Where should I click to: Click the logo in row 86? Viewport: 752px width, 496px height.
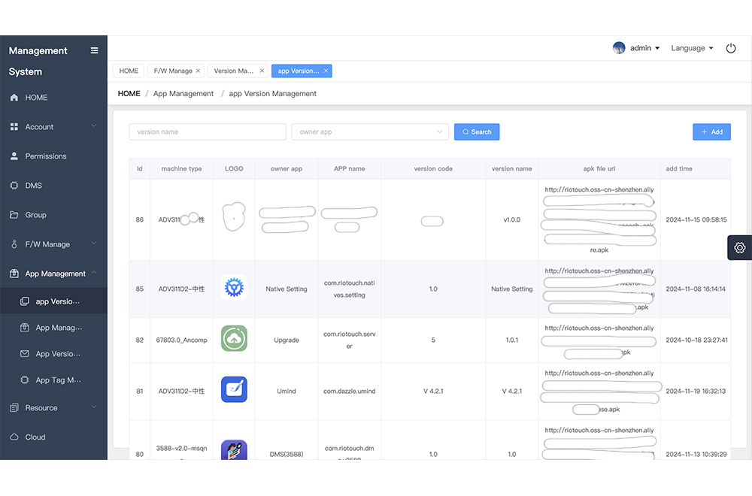tap(234, 216)
